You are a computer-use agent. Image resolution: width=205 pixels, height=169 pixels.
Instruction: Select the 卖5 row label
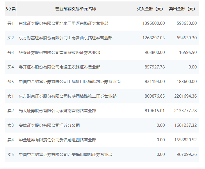point(10,154)
